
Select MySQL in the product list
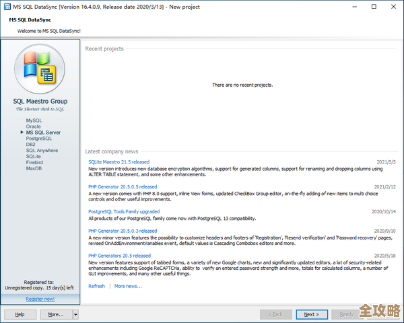pos(34,120)
